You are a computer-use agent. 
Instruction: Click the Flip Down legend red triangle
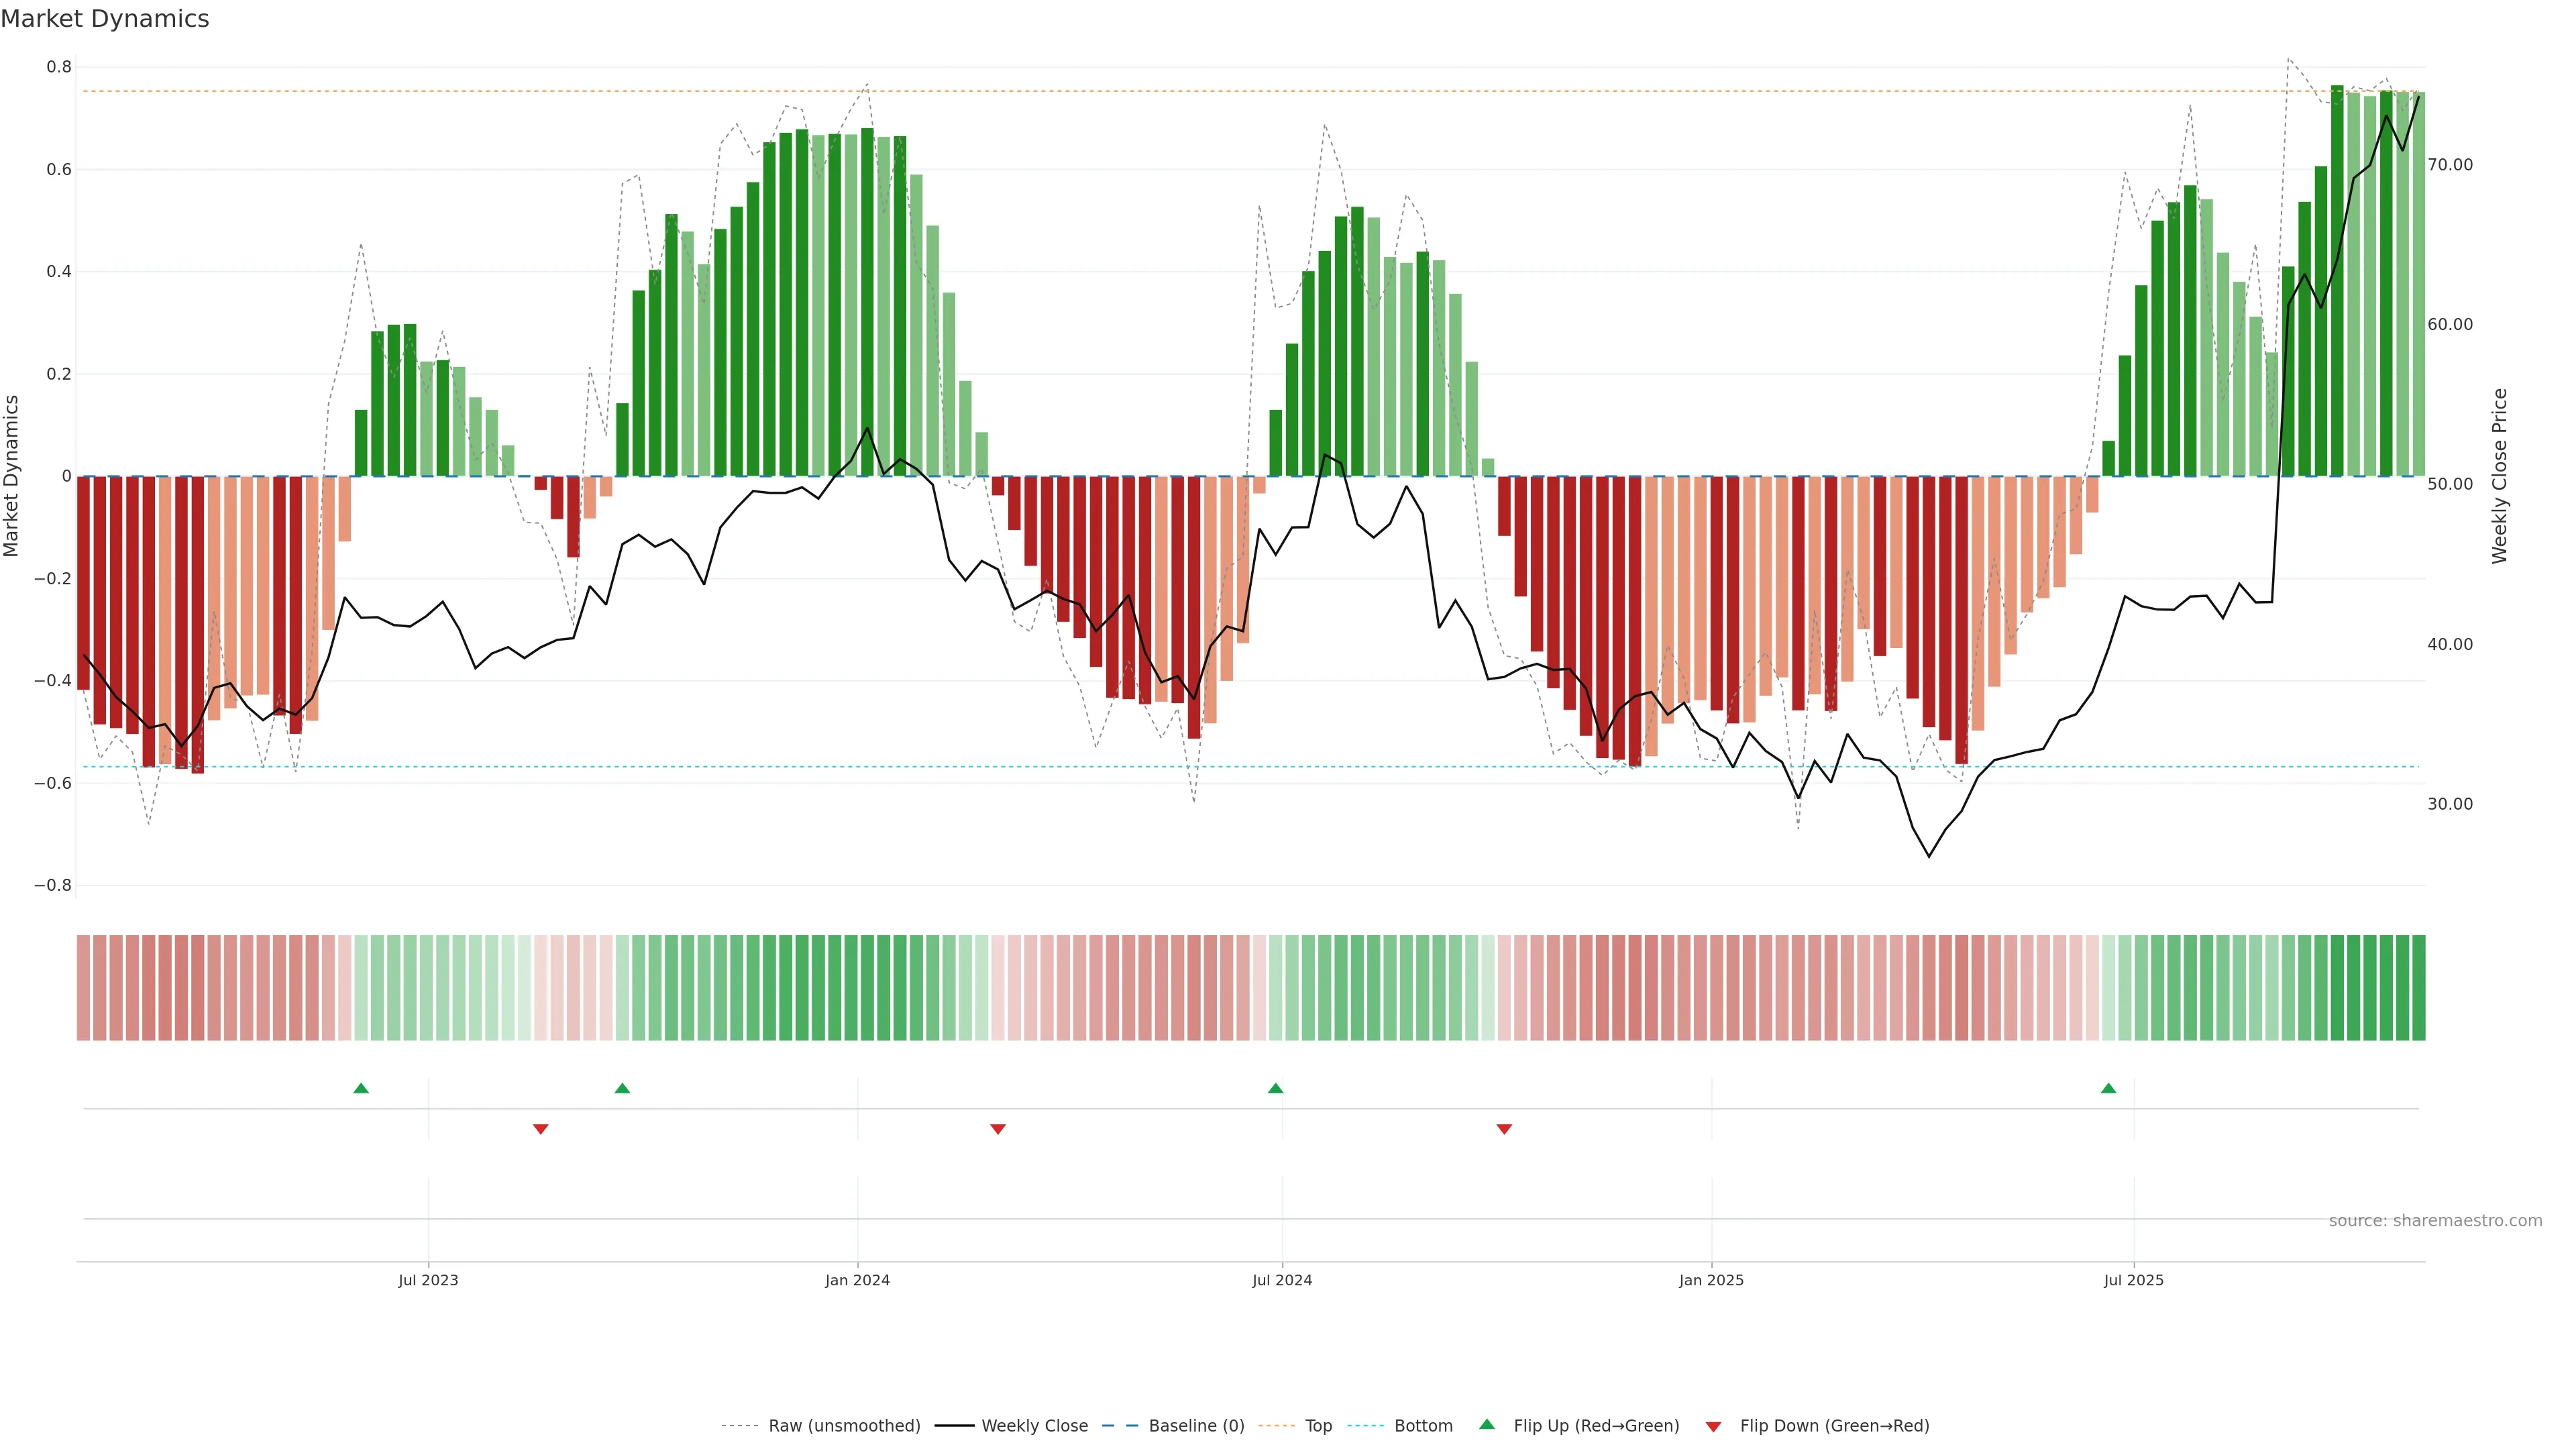[1713, 1426]
